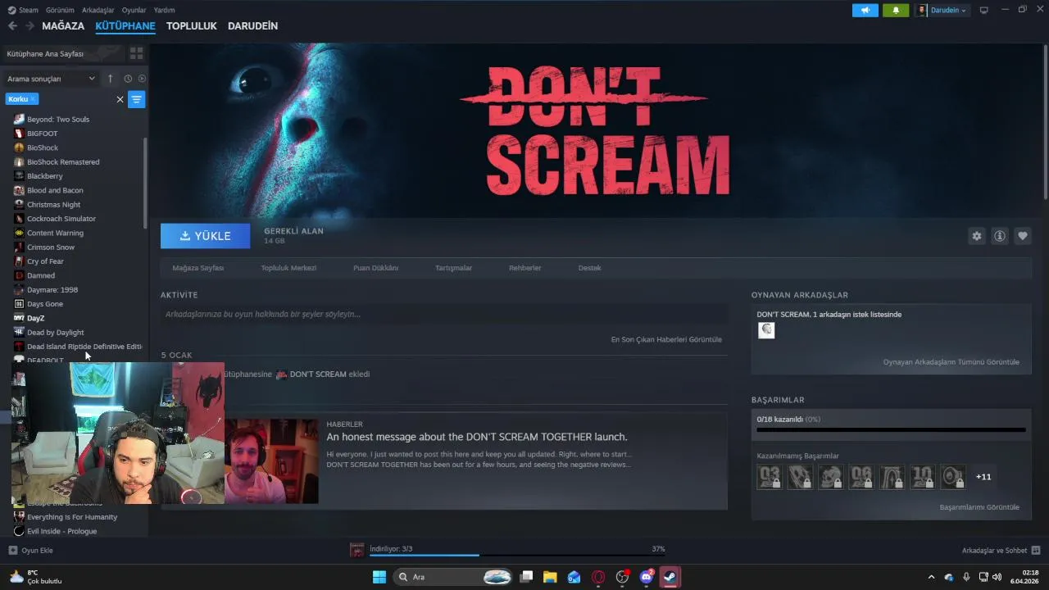Click the blue announcements megaphone button

tap(865, 10)
